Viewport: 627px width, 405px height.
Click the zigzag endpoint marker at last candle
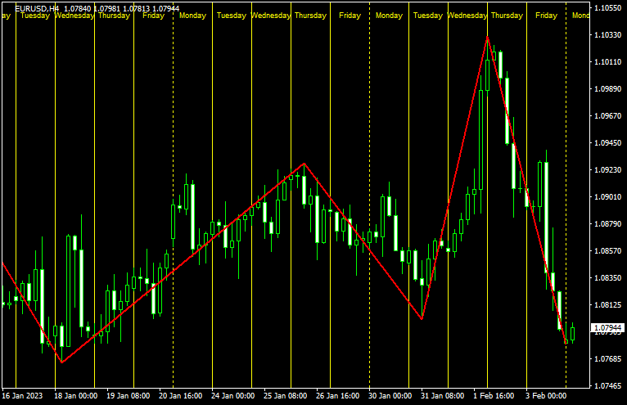(x=566, y=341)
